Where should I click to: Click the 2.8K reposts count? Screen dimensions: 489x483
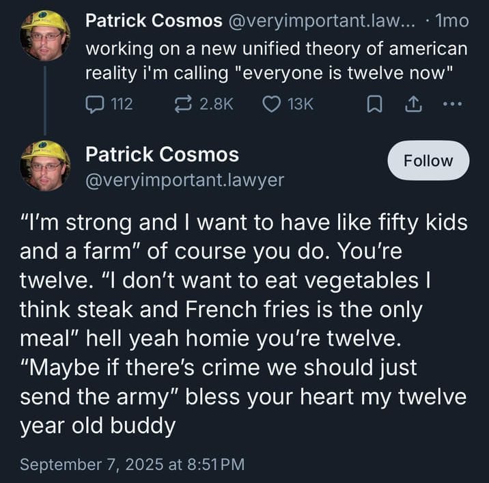pos(216,104)
